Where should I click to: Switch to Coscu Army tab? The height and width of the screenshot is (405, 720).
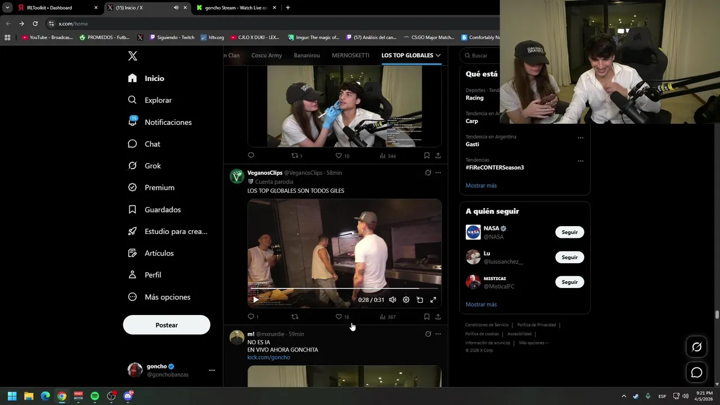(267, 55)
